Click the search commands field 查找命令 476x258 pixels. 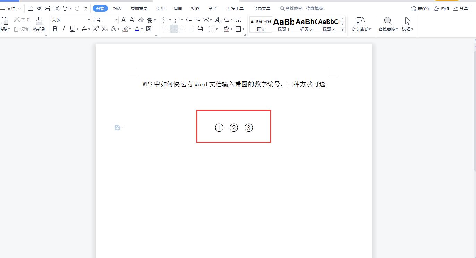click(302, 8)
